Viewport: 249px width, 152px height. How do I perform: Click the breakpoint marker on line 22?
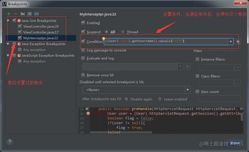click(88, 113)
